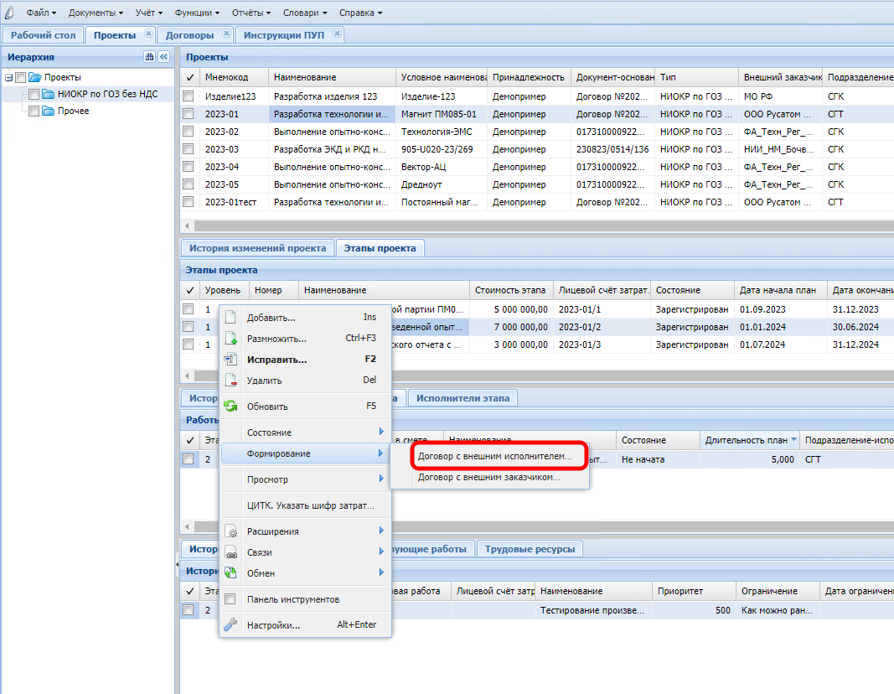
Task: Click the Добавить document icon in context menu
Action: pyautogui.click(x=231, y=318)
